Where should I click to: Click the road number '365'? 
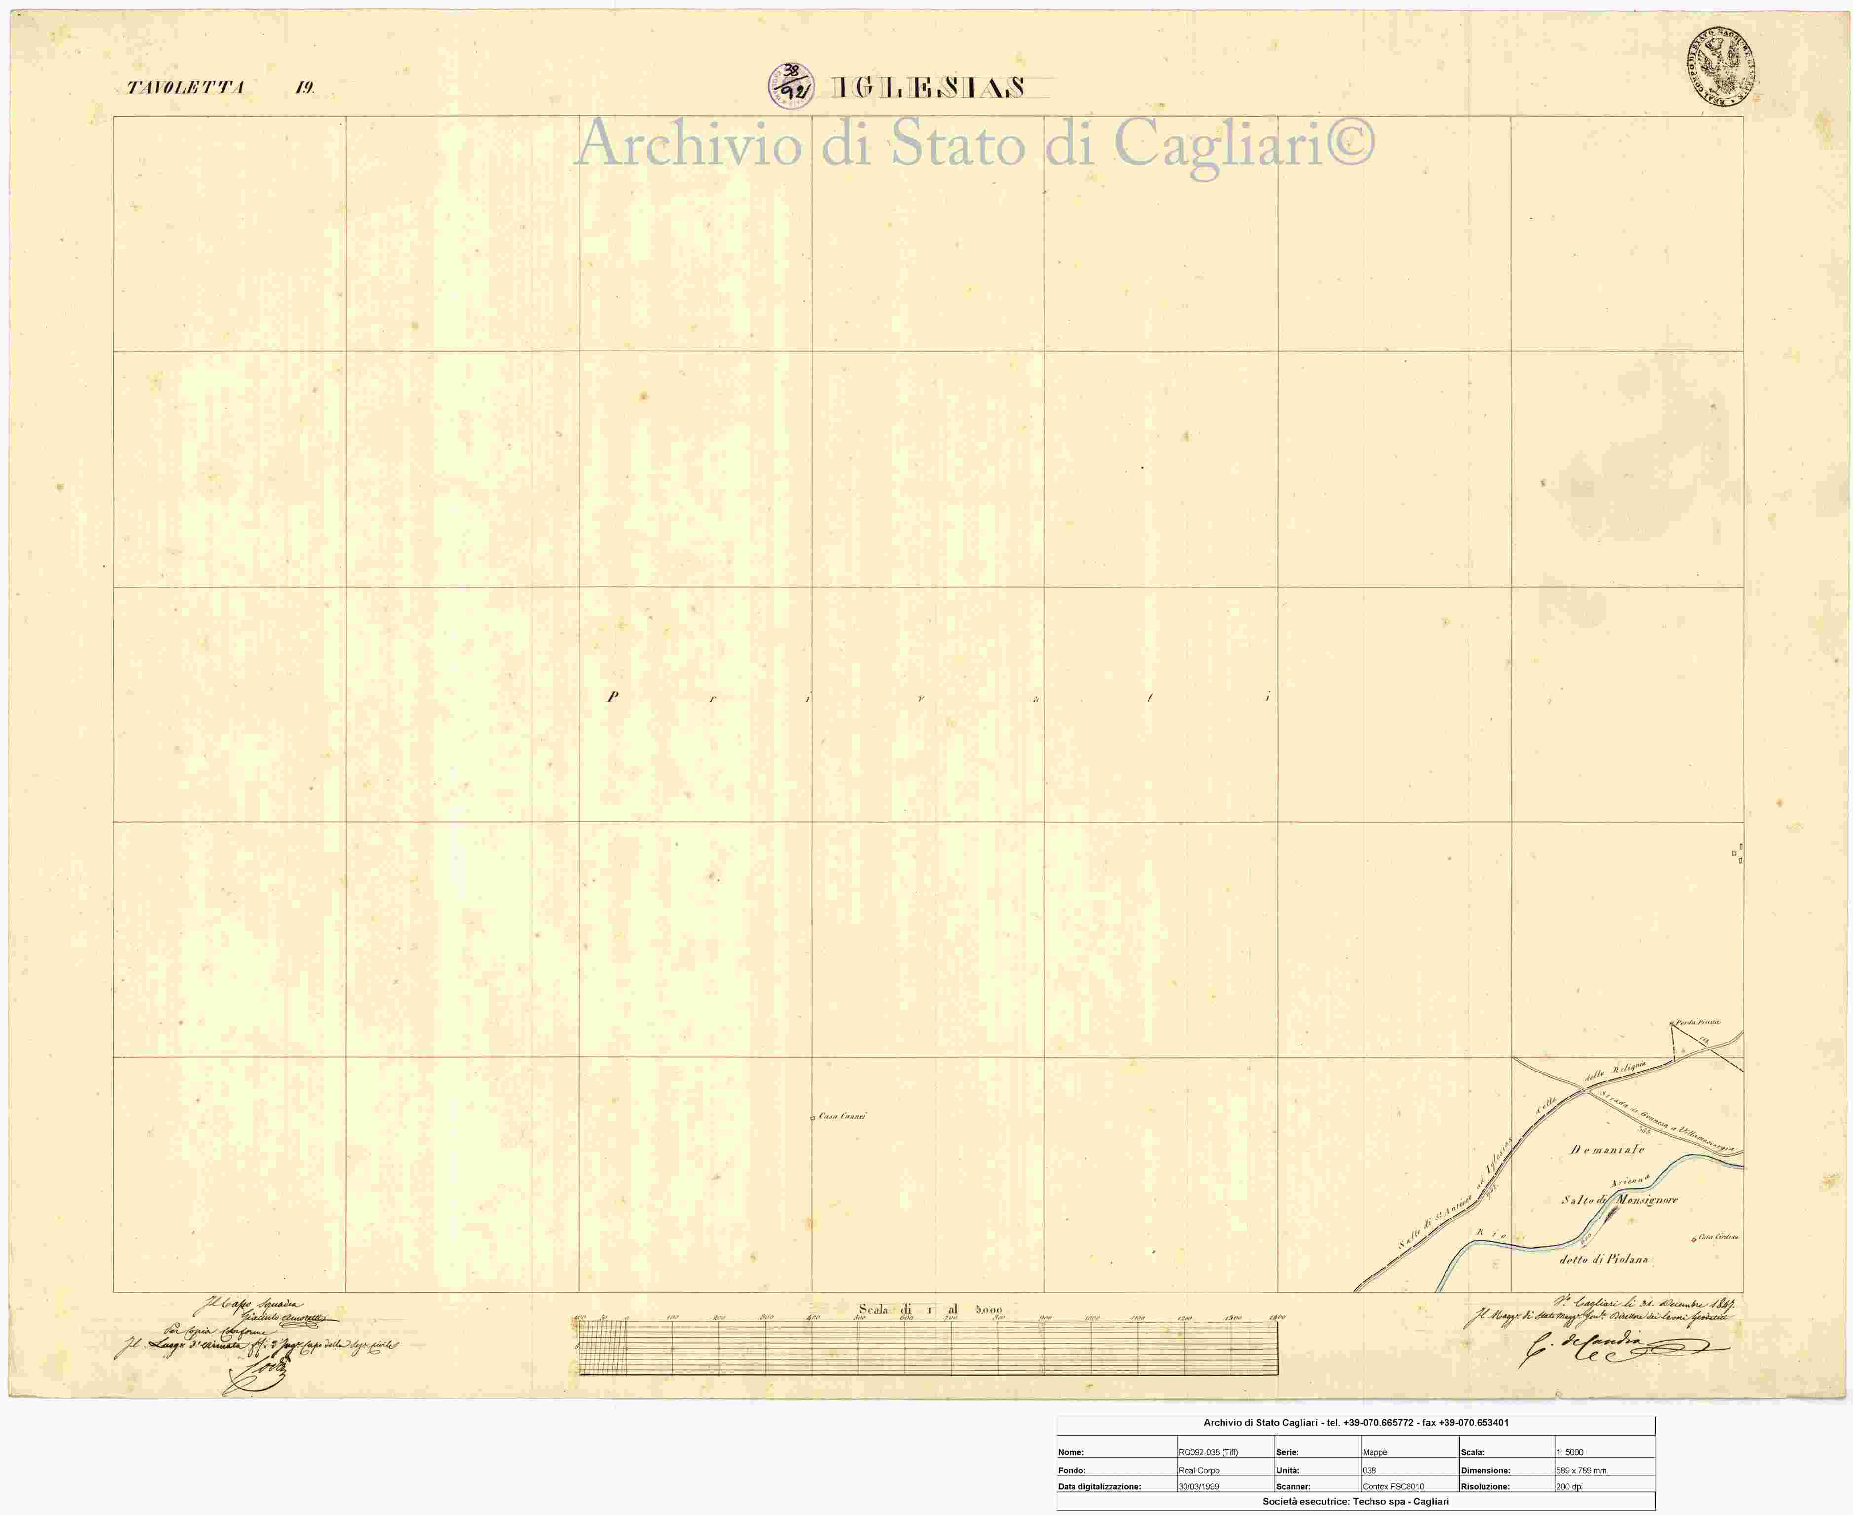coord(1644,1131)
